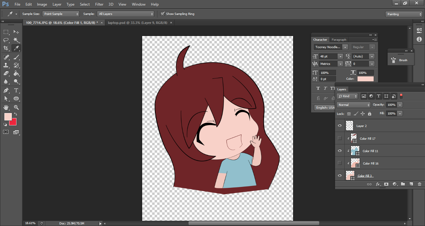Open the Sample All Layers dropdown
Image resolution: width=425 pixels, height=226 pixels.
(x=126, y=14)
